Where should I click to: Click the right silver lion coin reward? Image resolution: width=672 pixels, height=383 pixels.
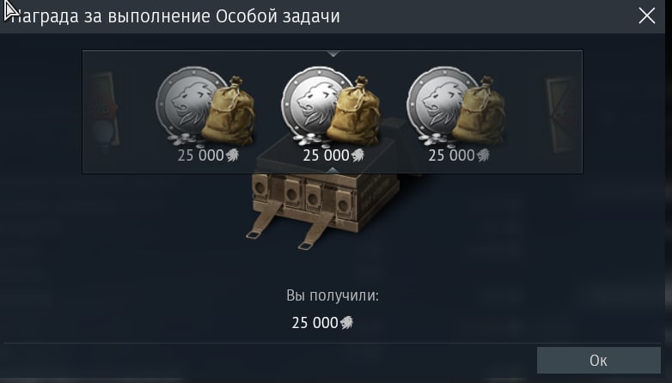coord(456,106)
